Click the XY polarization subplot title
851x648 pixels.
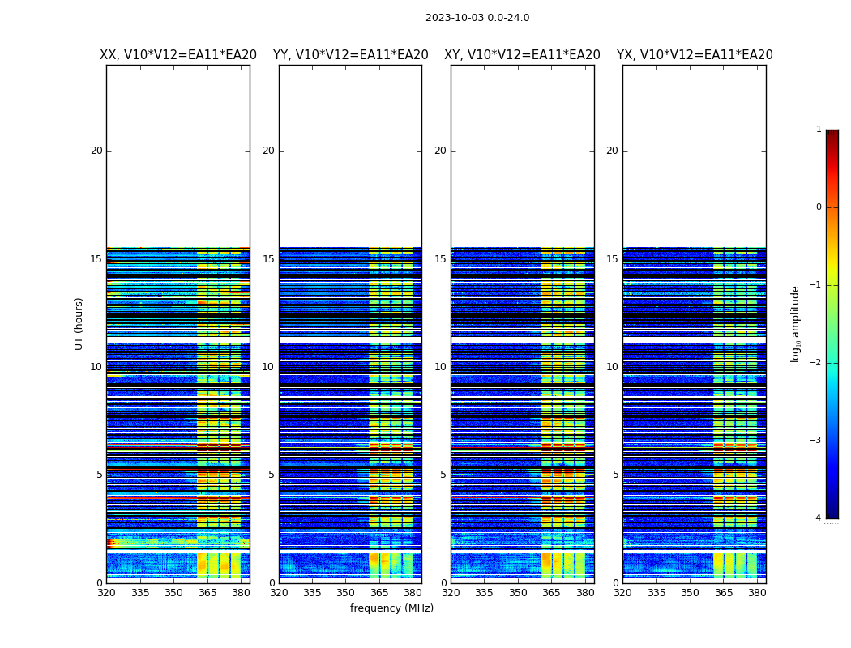point(522,55)
